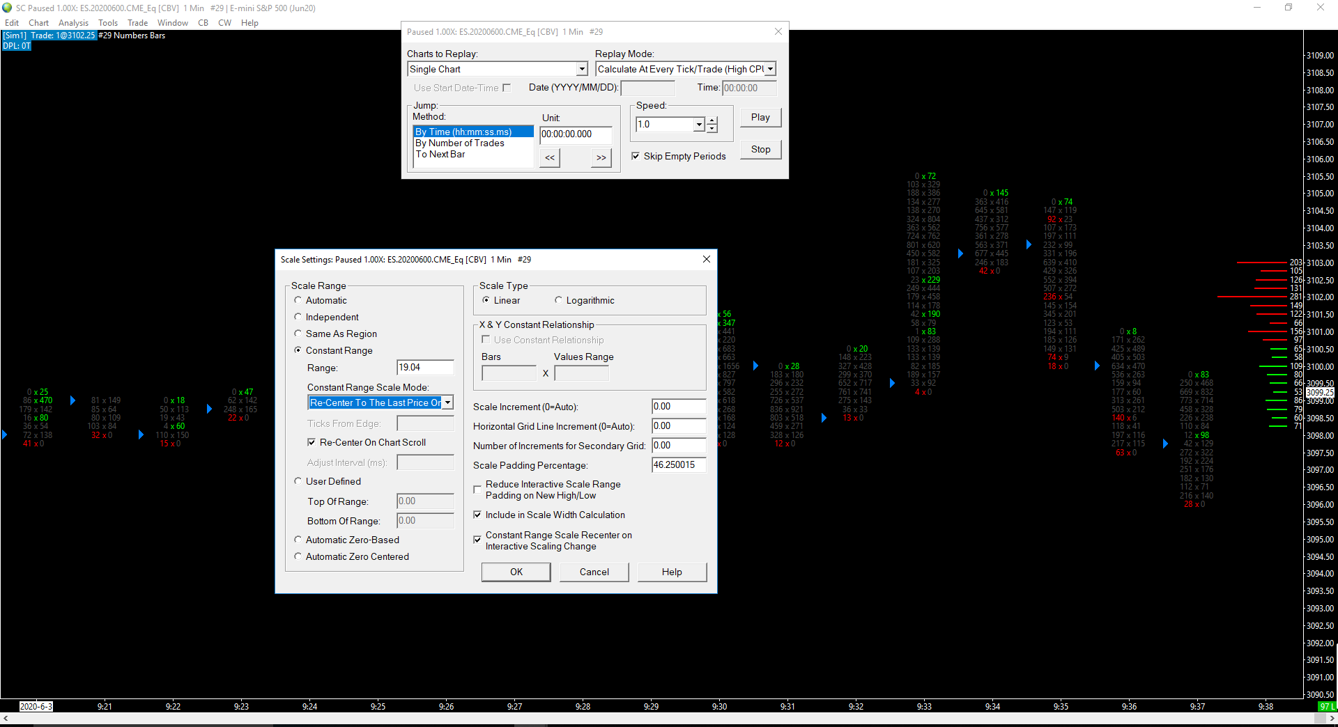Select 'By Number of Trades' jump method
1338x727 pixels.
pos(473,143)
